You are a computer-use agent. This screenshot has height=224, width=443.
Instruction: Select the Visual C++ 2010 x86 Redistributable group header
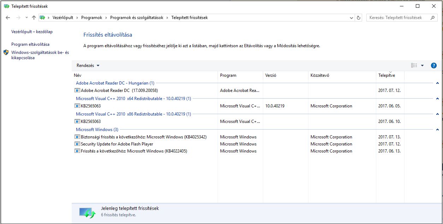point(134,114)
